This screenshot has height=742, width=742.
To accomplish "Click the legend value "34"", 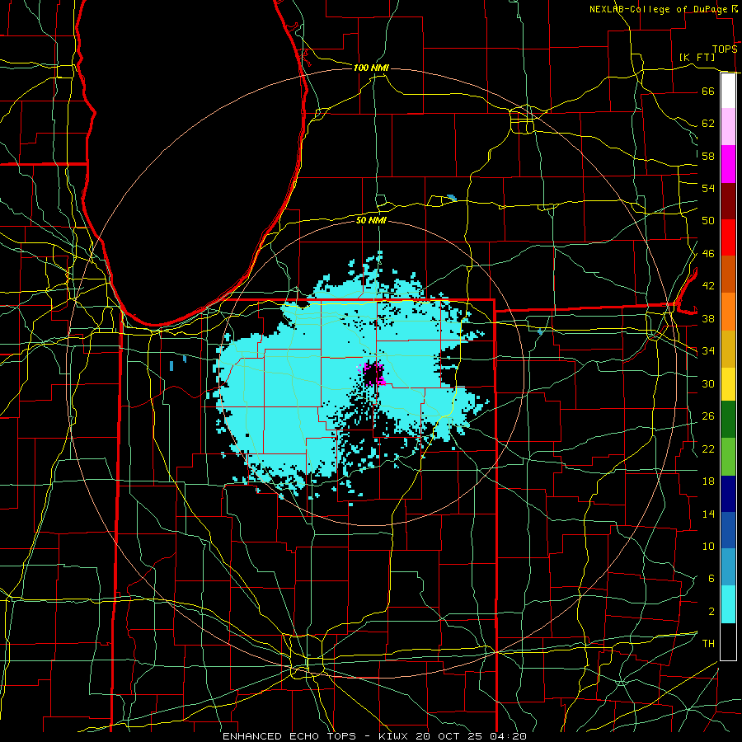I will click(708, 351).
